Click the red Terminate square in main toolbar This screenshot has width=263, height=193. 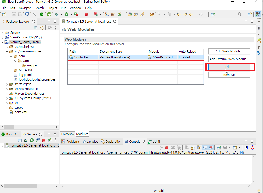tap(86, 14)
